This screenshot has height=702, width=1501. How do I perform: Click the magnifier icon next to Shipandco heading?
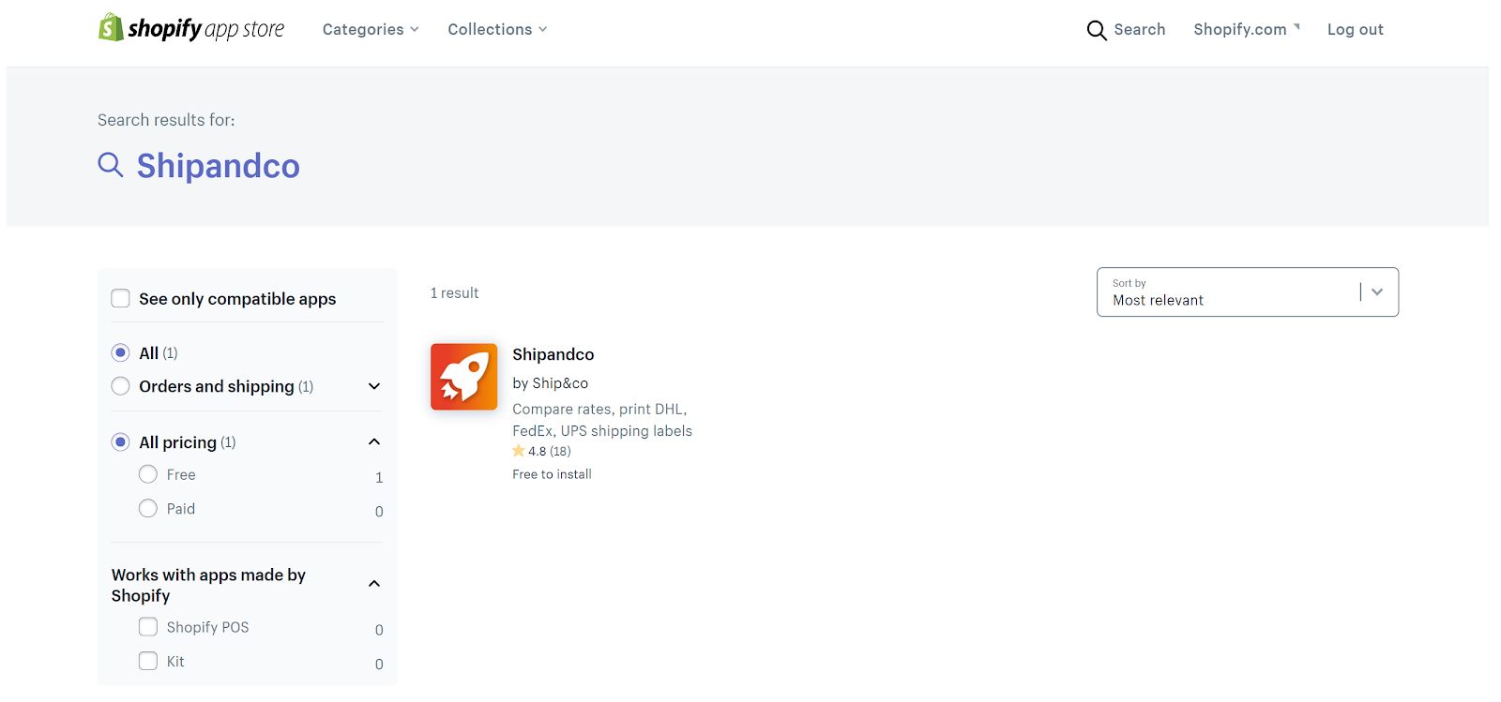point(111,165)
